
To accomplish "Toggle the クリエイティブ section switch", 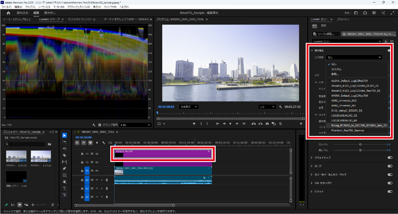I will coord(390,158).
